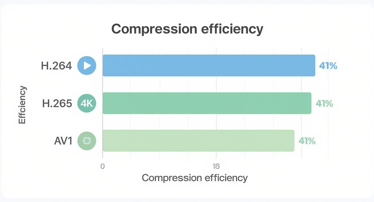Click the gear icon next to AV1
This screenshot has width=374, height=202.
[87, 141]
